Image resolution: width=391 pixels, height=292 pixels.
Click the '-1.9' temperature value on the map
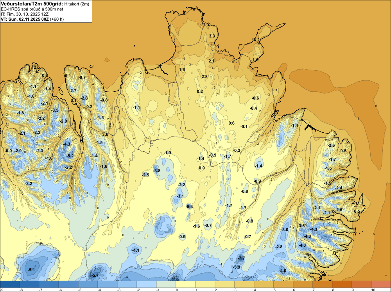[167, 153]
